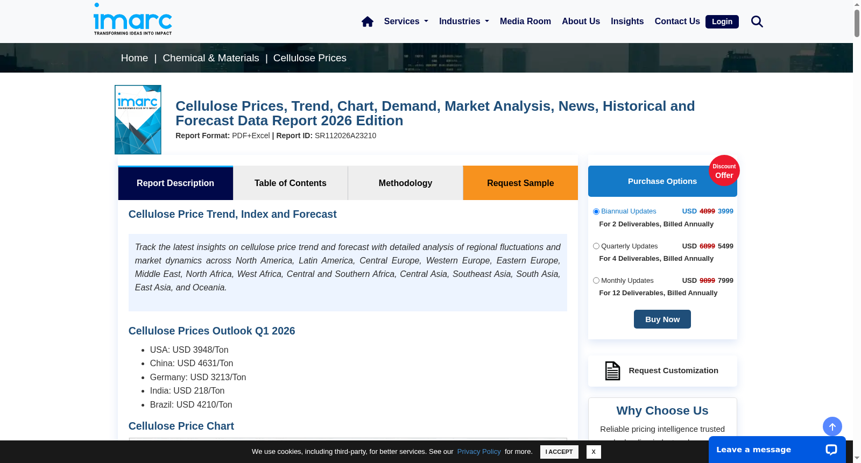
Task: Click the Request Customization document icon
Action: click(612, 371)
